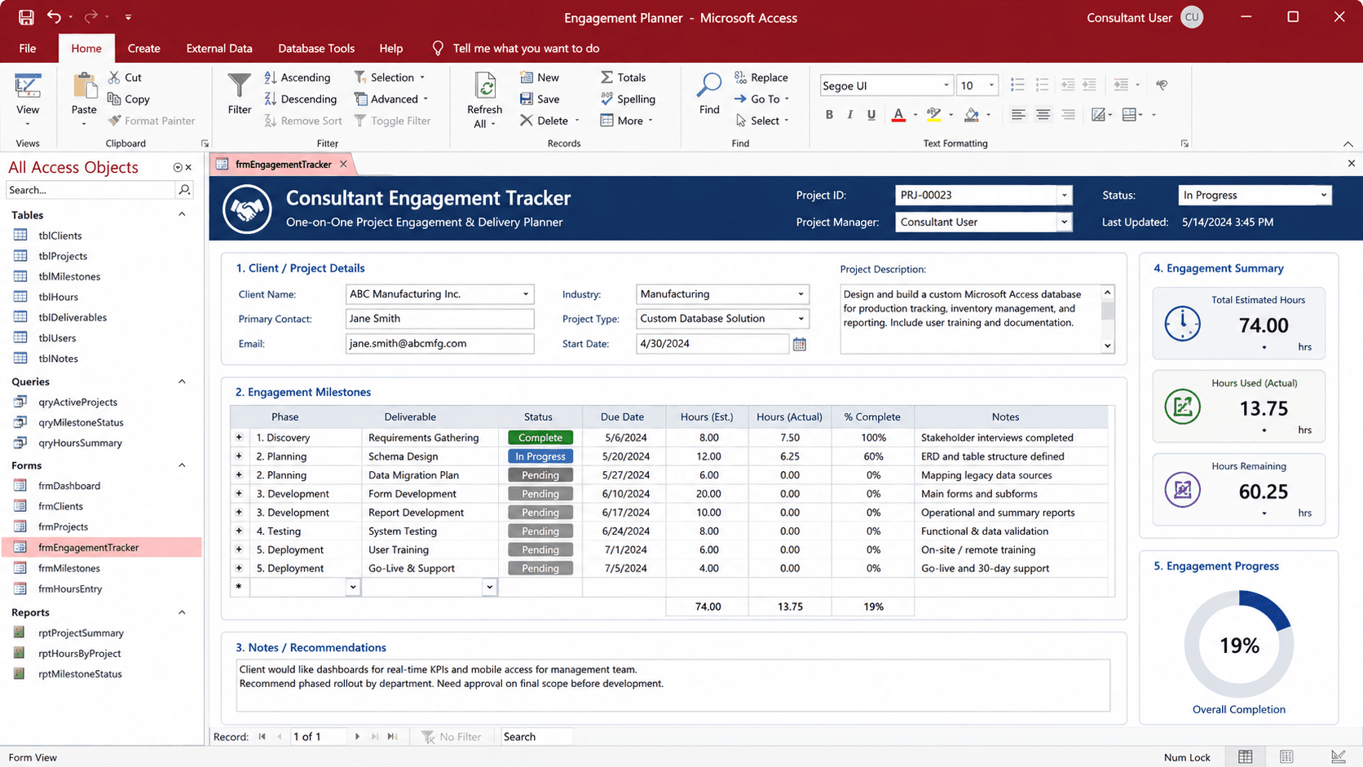Image resolution: width=1363 pixels, height=767 pixels.
Task: Click the background fill color bucket
Action: (x=971, y=115)
